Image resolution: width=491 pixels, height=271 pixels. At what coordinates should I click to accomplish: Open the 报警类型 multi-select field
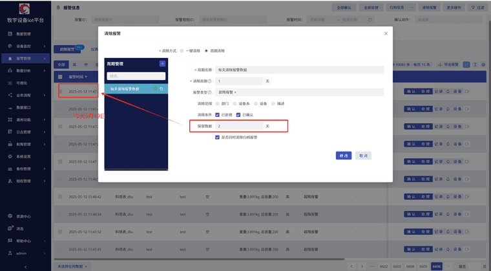pos(299,92)
